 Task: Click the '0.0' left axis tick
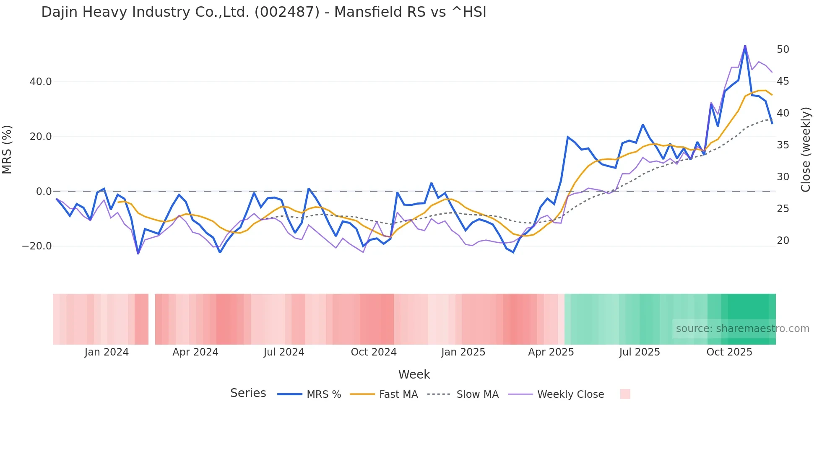point(44,192)
